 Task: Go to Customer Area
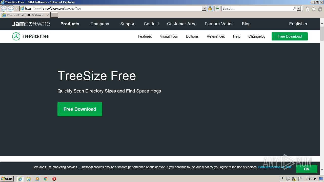pos(182,24)
